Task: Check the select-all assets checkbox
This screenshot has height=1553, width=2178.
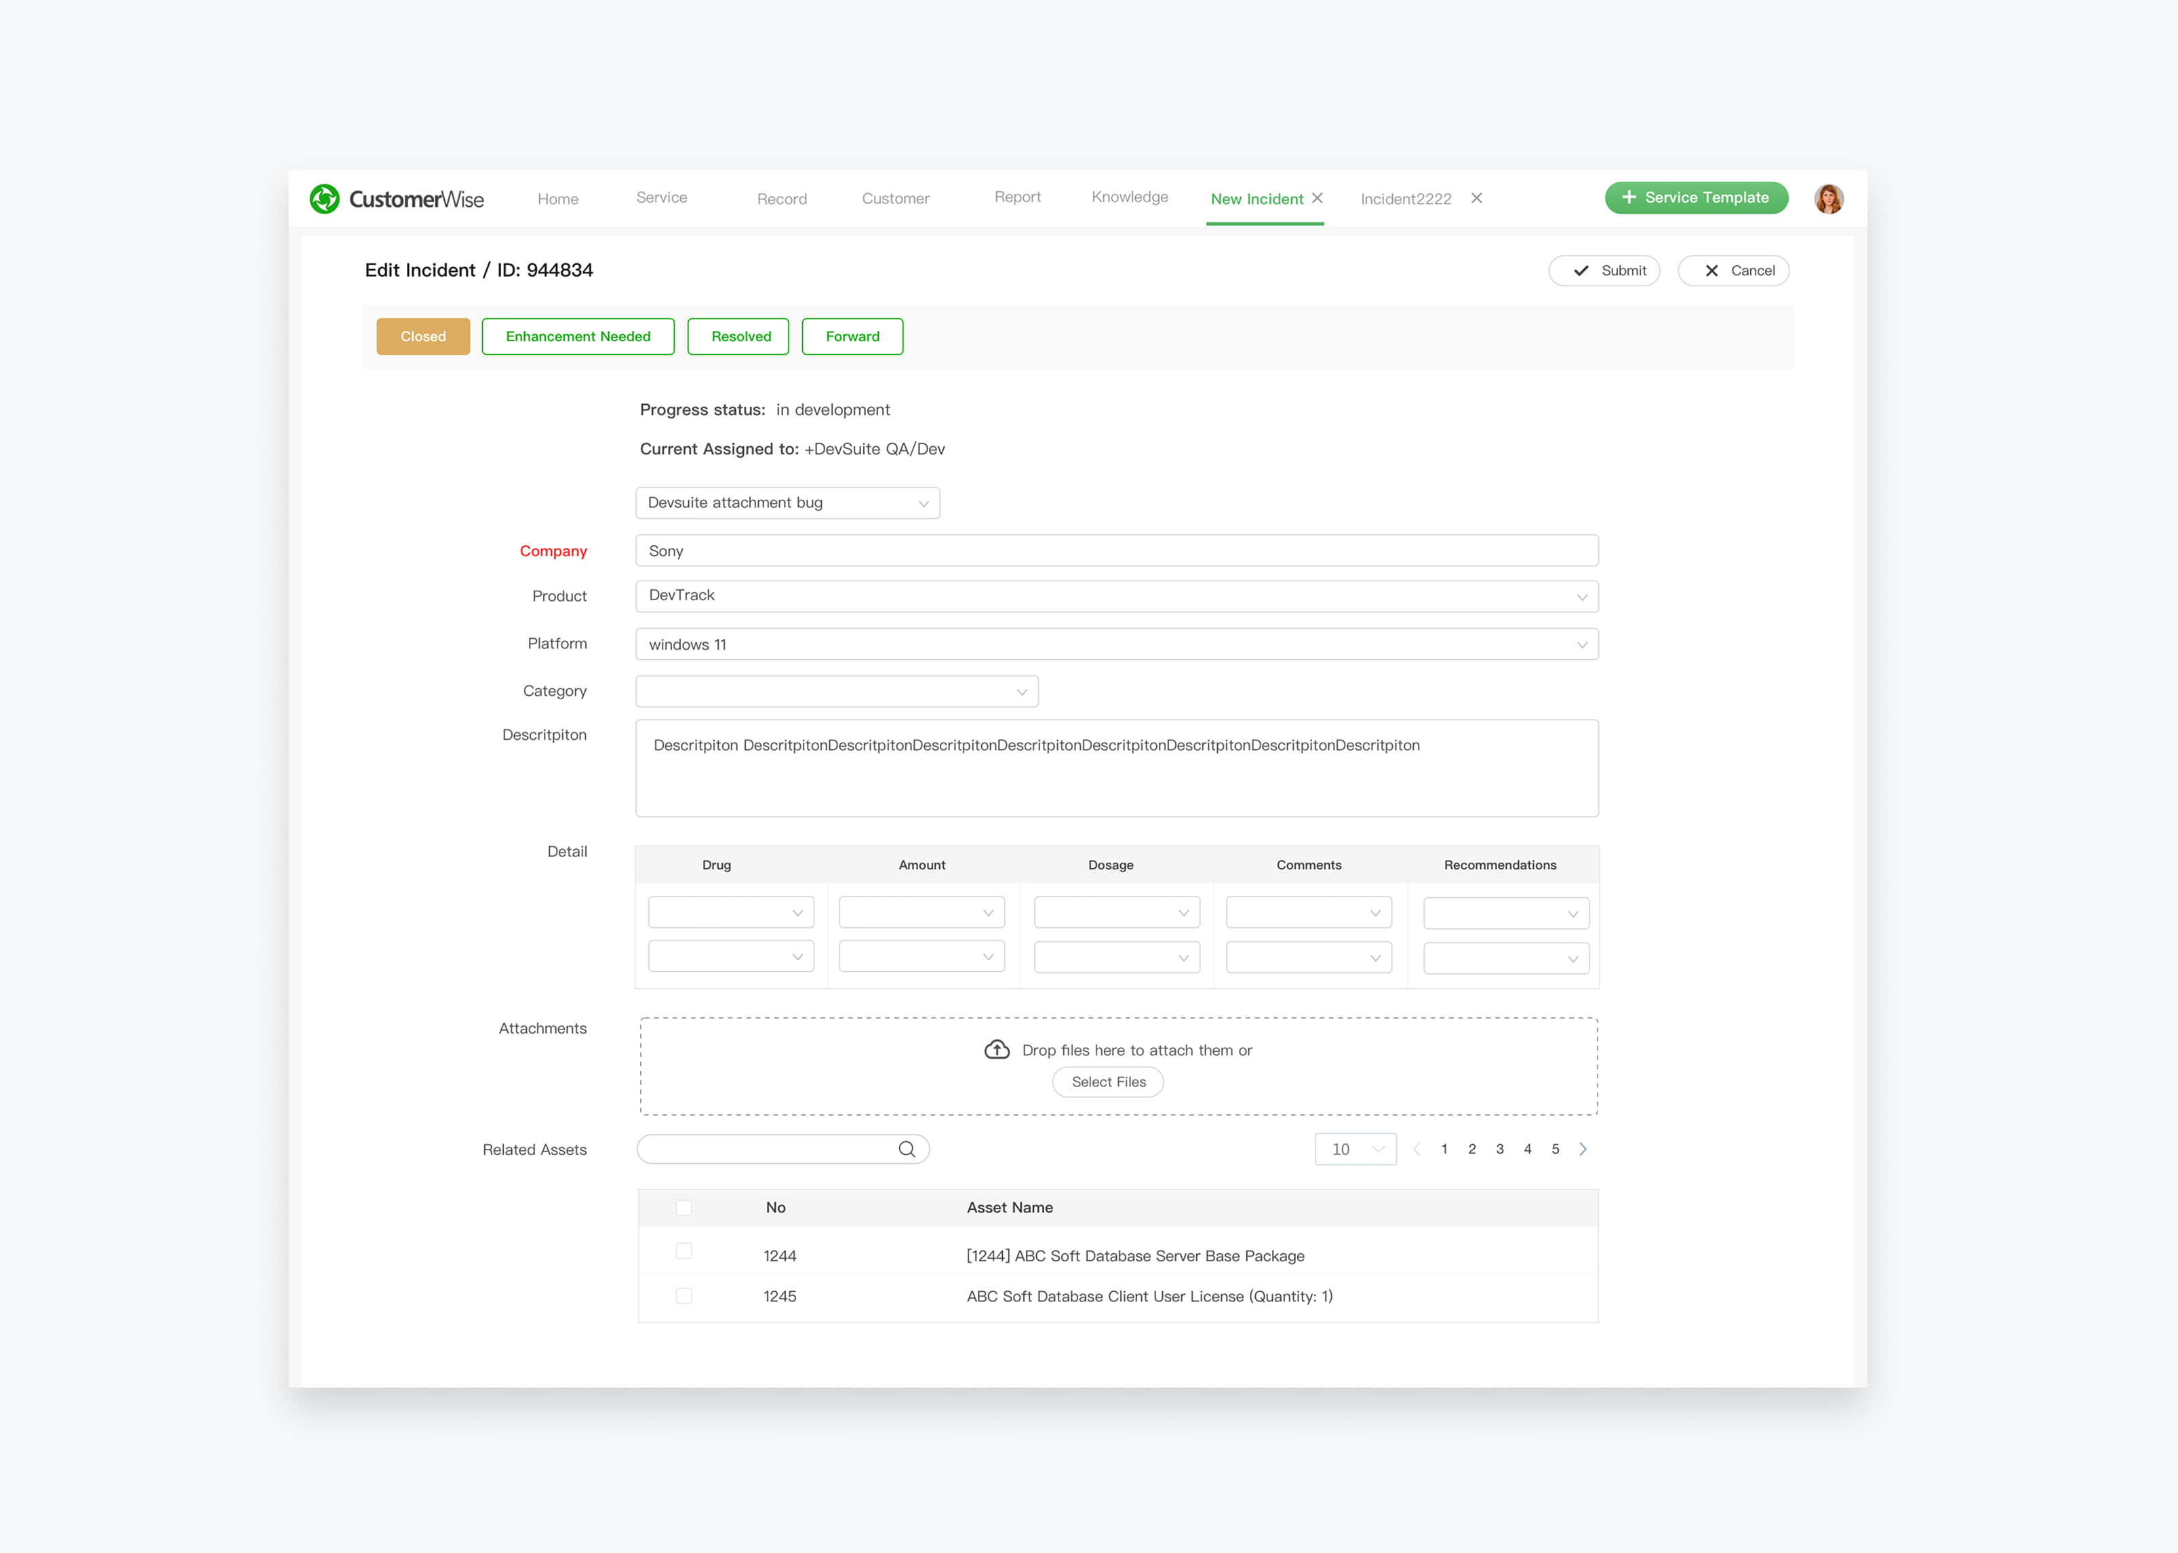Action: point(684,1208)
